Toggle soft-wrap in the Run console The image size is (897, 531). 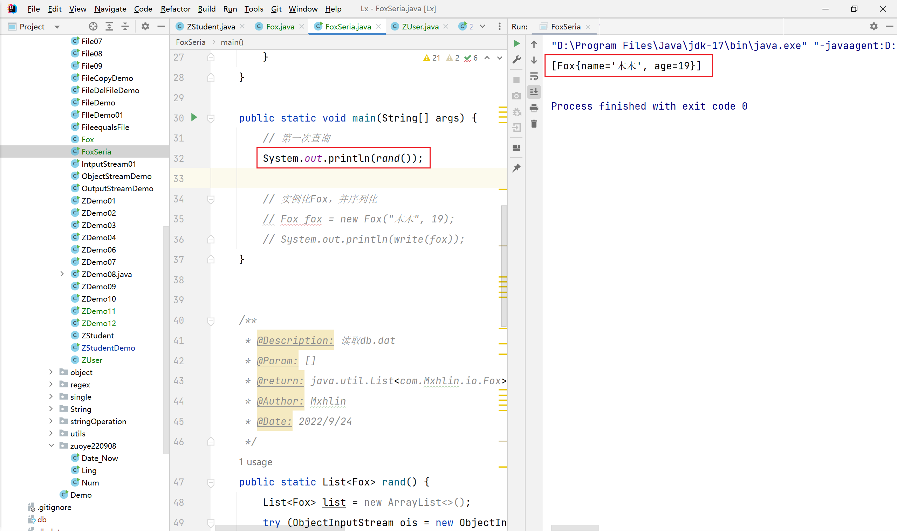[x=534, y=76]
